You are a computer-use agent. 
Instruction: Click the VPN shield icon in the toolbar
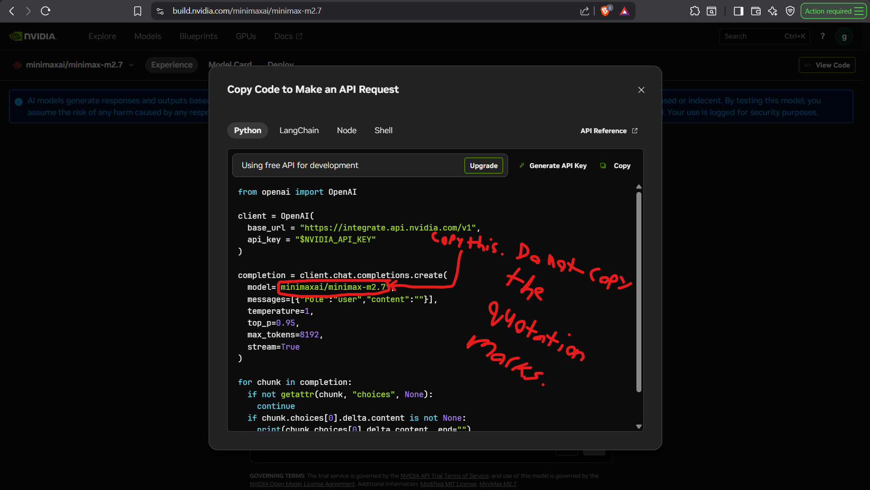click(x=790, y=11)
